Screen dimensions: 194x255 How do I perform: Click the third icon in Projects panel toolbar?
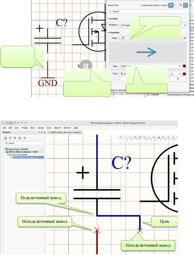pyautogui.click(x=15, y=138)
